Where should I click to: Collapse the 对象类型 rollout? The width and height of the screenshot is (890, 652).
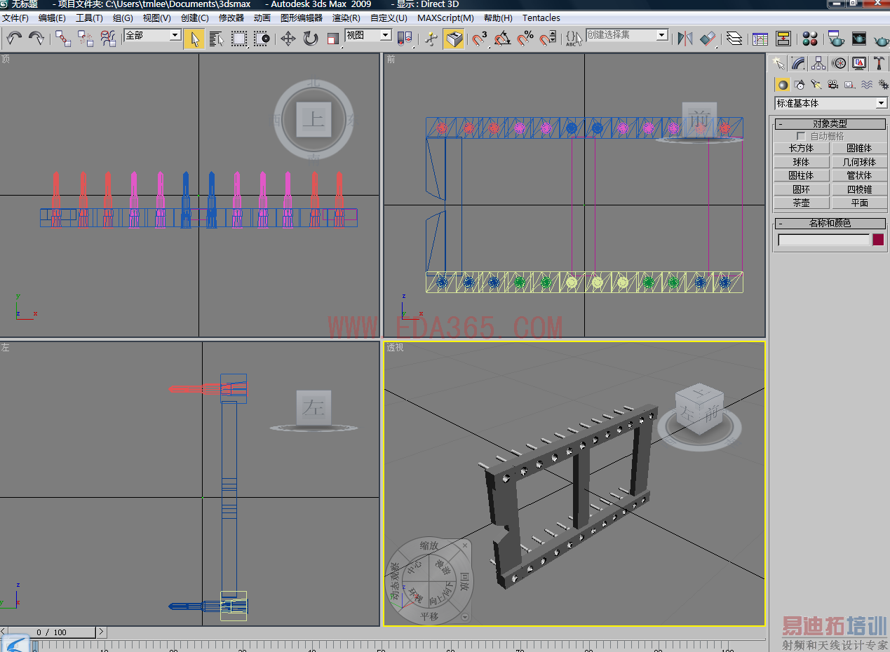click(x=830, y=124)
